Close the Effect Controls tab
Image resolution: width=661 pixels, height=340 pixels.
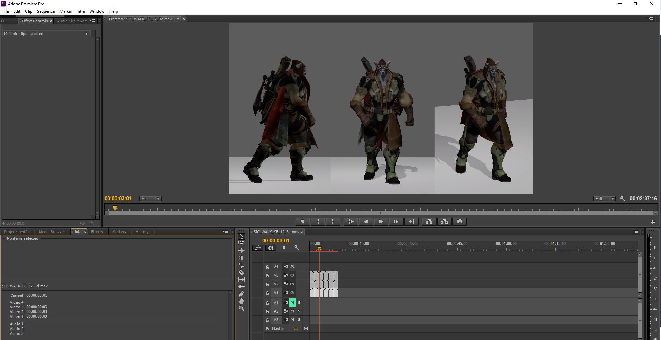51,21
